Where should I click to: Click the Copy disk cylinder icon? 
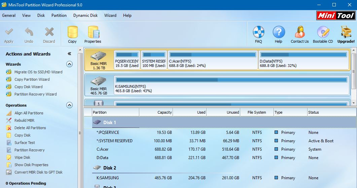point(72,32)
